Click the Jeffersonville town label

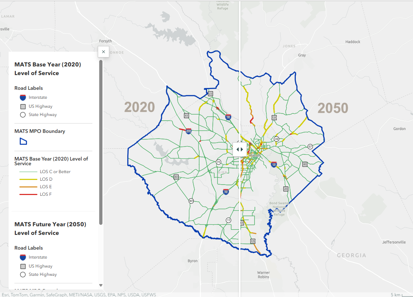(394, 242)
